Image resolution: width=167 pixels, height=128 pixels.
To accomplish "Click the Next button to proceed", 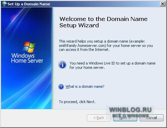I will tap(125, 118).
